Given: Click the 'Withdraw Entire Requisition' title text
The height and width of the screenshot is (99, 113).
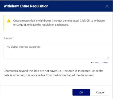Looking at the screenshot, I should click(x=26, y=6).
